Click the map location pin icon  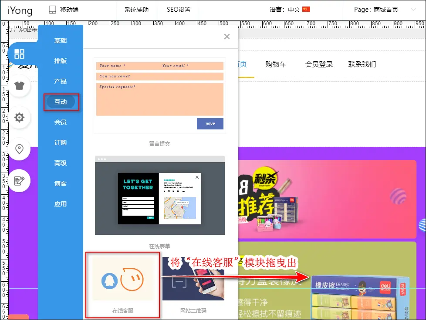pyautogui.click(x=19, y=149)
